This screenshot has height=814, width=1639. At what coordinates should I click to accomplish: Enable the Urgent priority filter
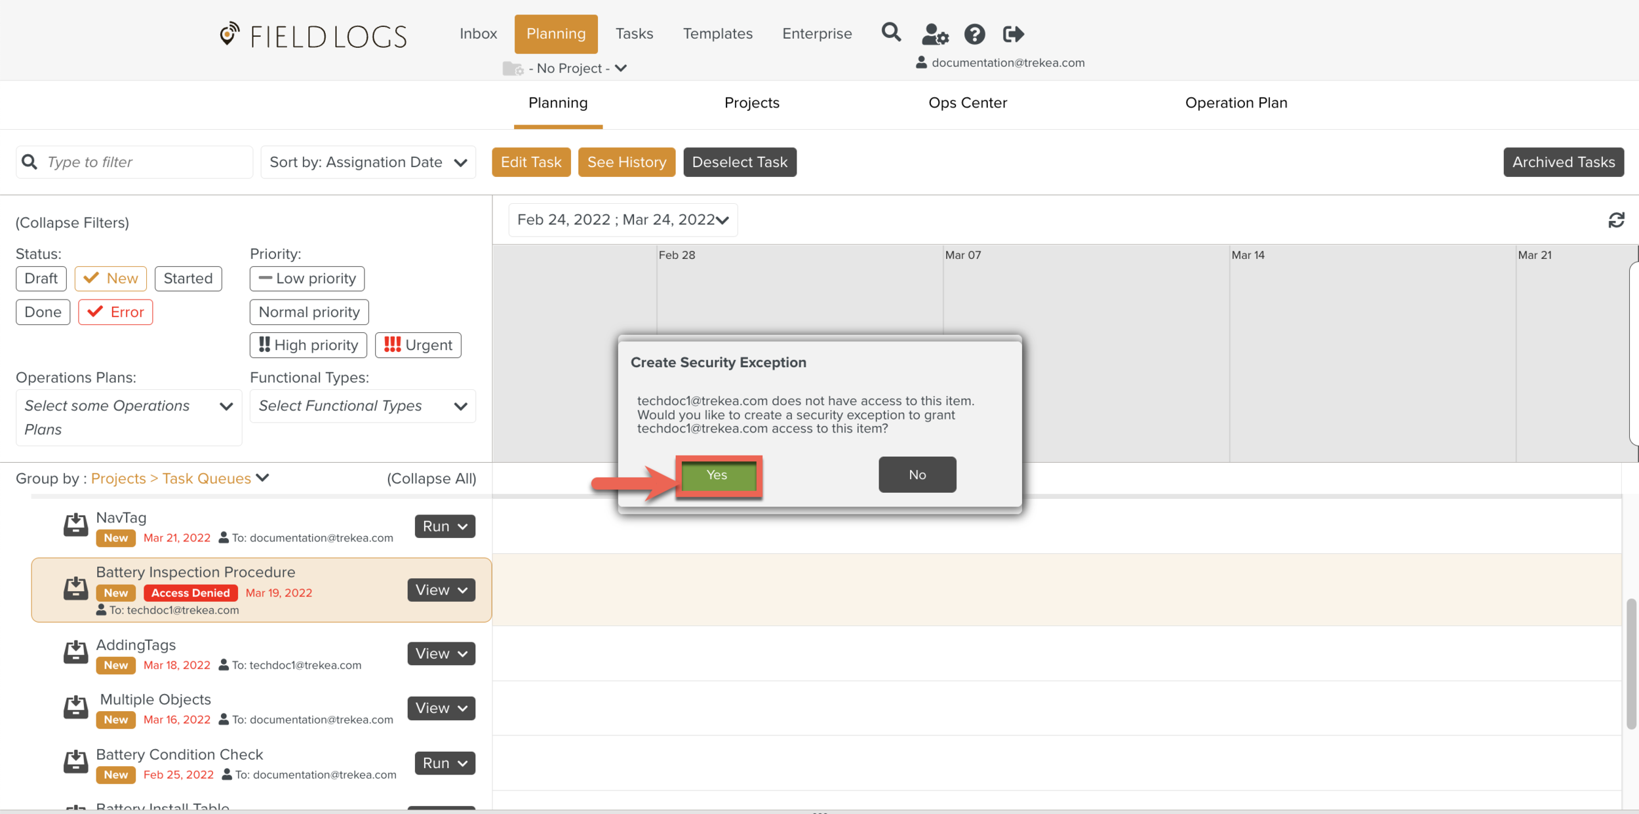tap(418, 345)
